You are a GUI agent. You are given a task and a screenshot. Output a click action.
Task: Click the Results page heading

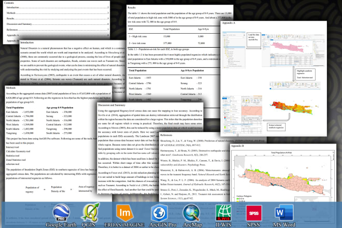coord(132,7)
